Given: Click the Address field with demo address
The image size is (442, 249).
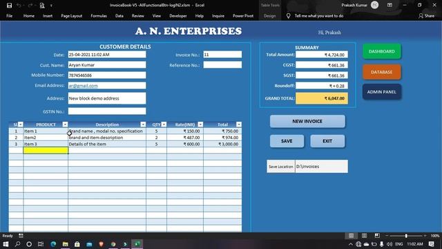Looking at the screenshot, I should pyautogui.click(x=107, y=98).
